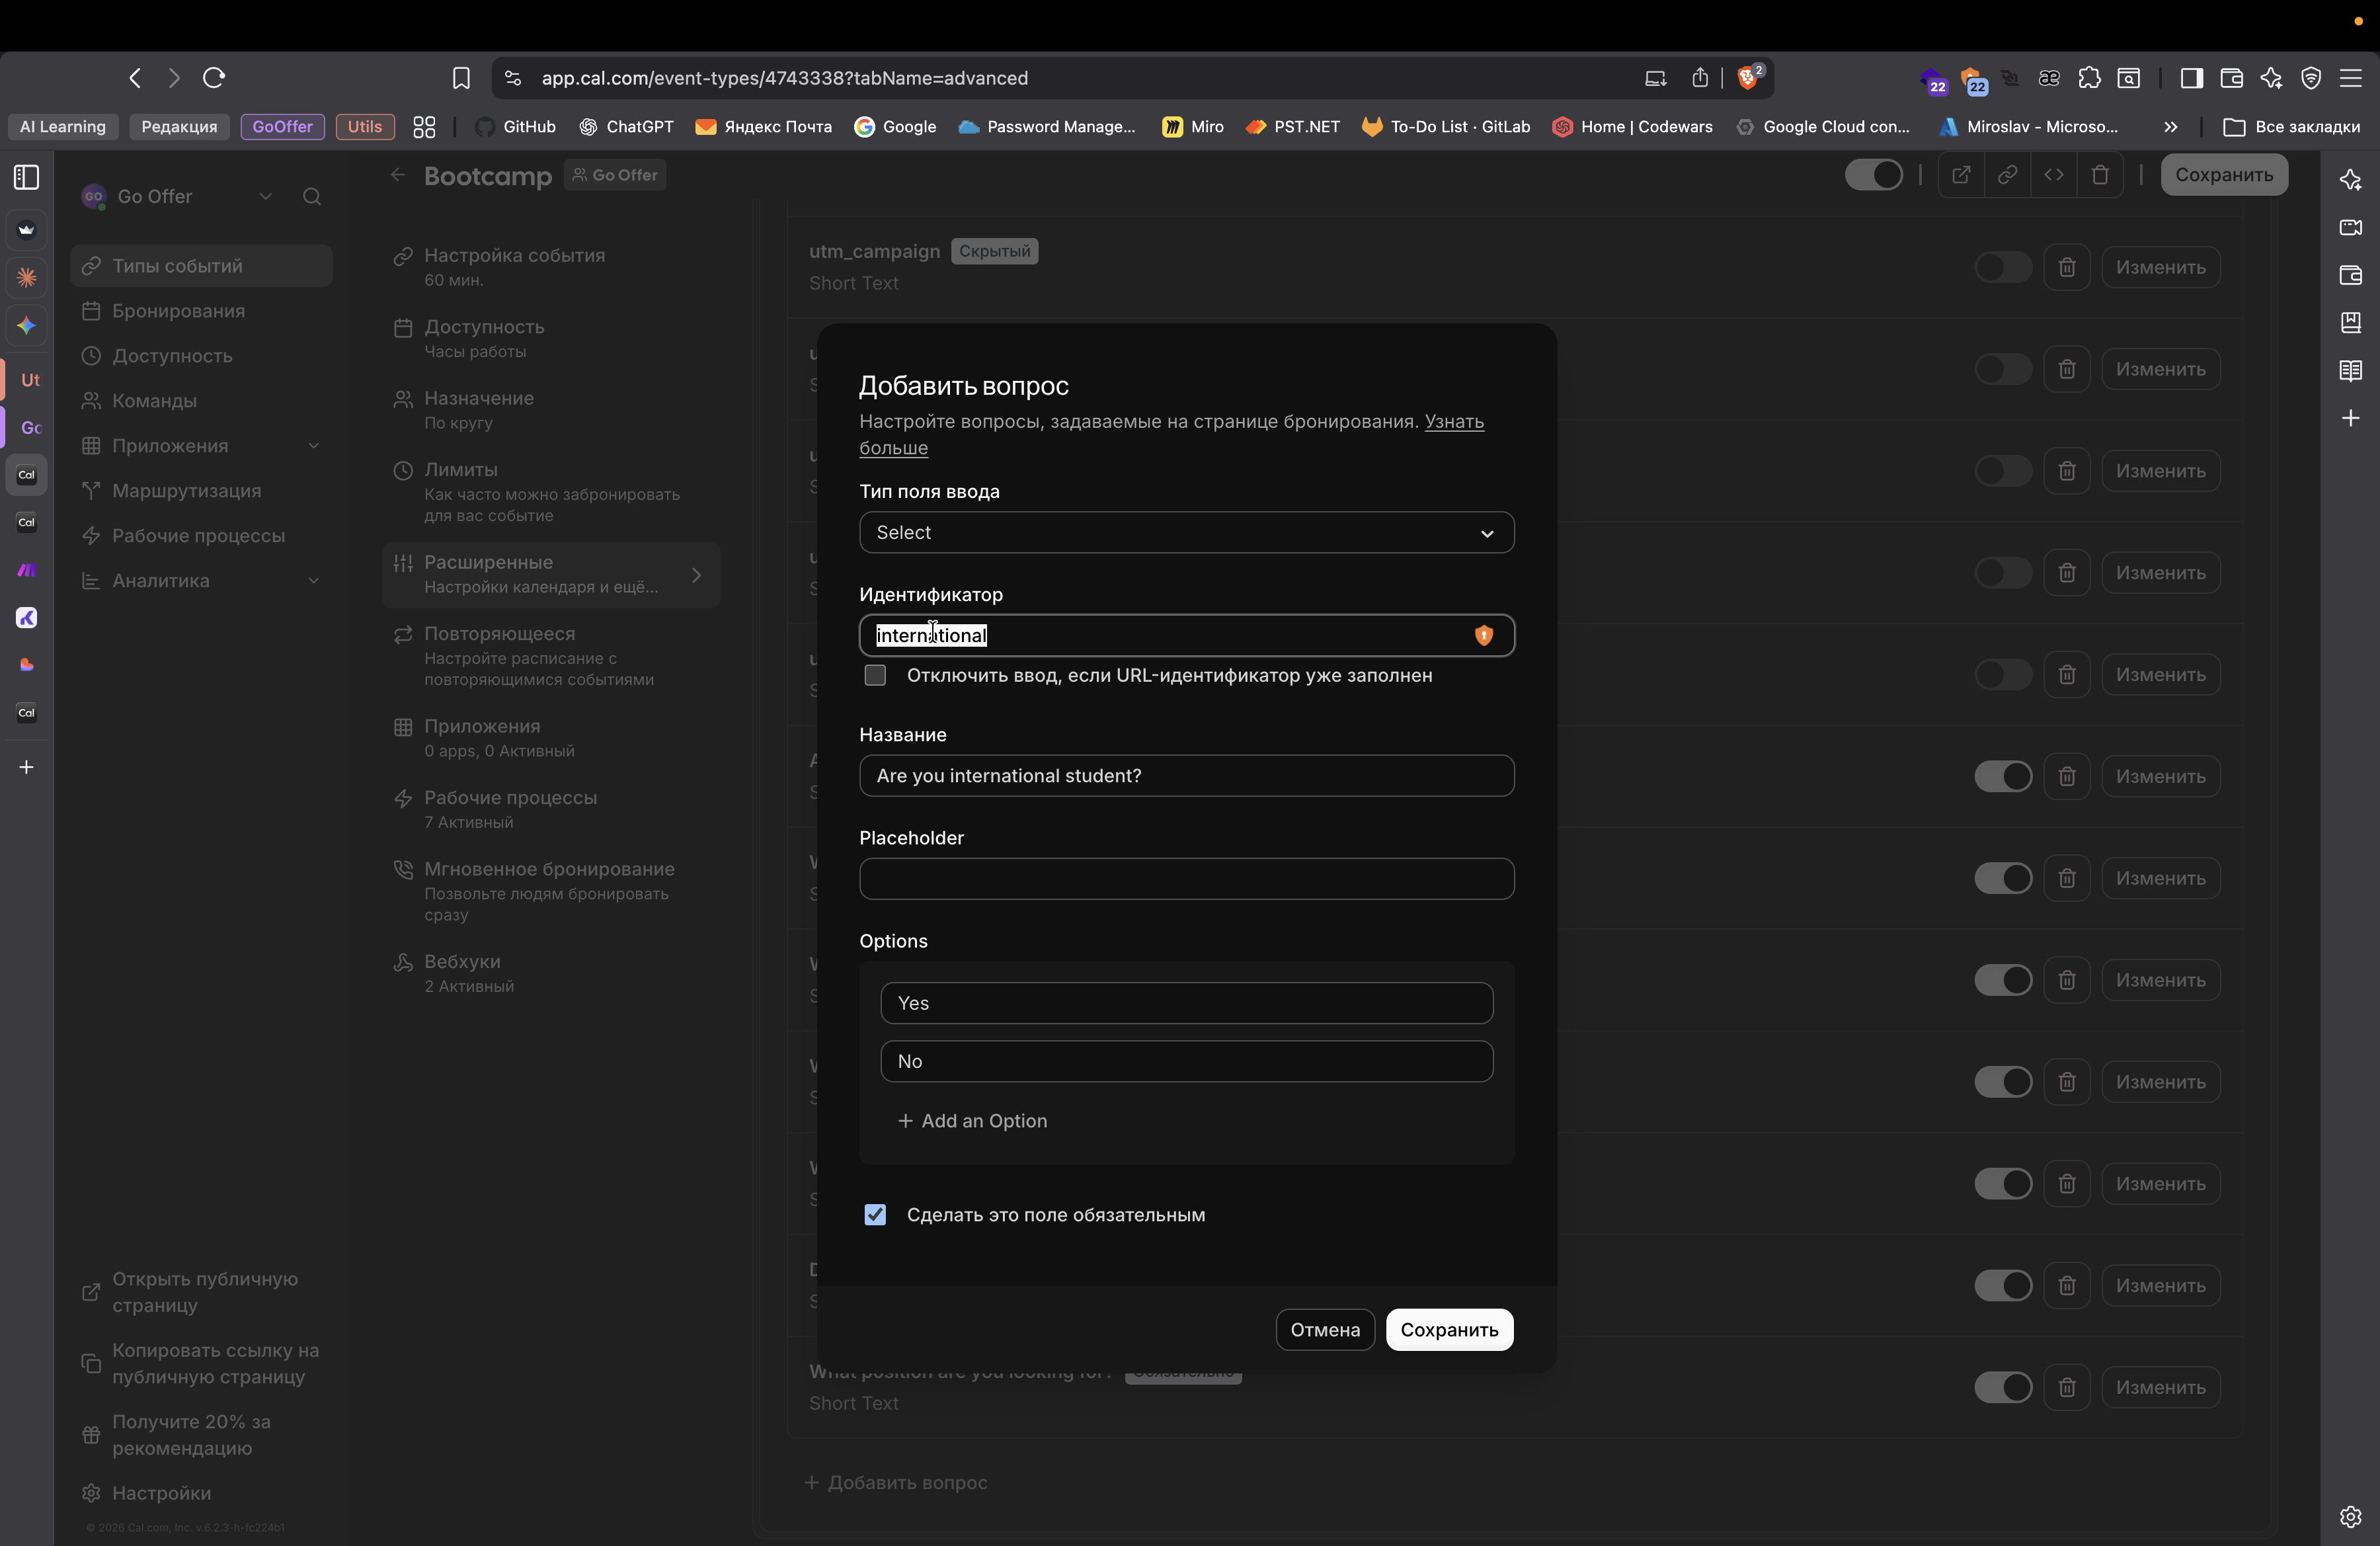Image resolution: width=2380 pixels, height=1546 pixels.
Task: Click the Placeholder input field
Action: pos(1186,879)
